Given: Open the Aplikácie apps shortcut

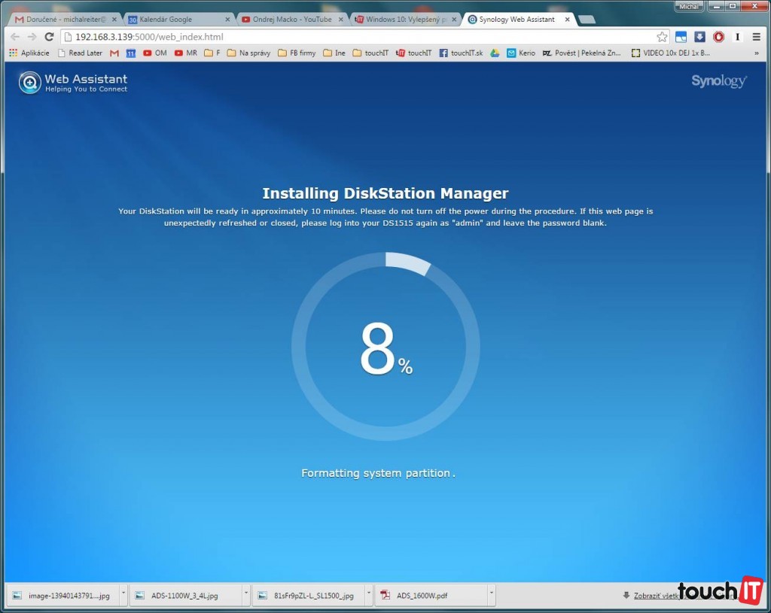Looking at the screenshot, I should (x=29, y=53).
